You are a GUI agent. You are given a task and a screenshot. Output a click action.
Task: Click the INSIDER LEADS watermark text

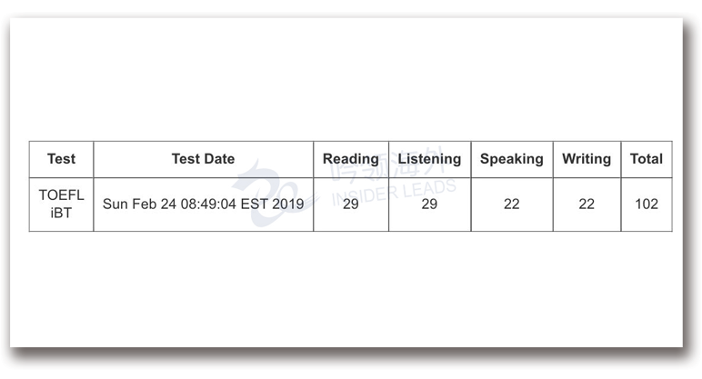[395, 192]
